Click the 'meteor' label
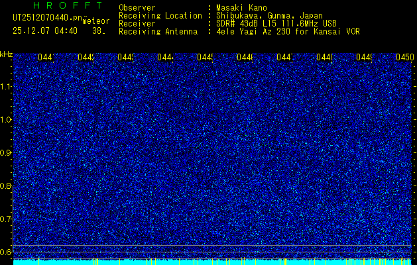Screen dimensions: 417x265 (x=96, y=21)
